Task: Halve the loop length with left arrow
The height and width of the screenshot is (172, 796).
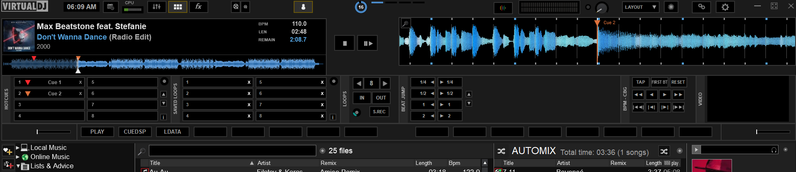Action: pos(358,83)
